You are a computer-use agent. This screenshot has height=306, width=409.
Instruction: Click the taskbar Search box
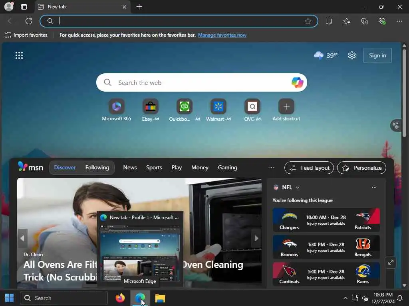(x=64, y=298)
